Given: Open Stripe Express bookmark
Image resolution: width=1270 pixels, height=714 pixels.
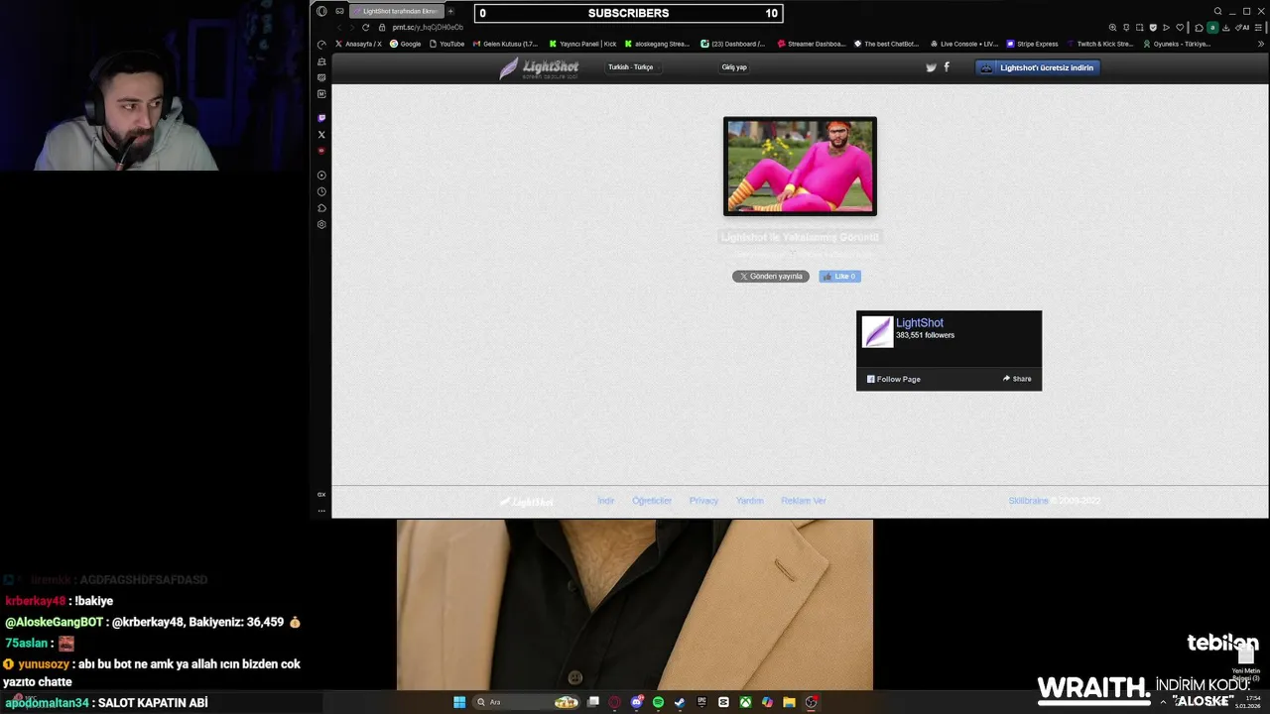Looking at the screenshot, I should click(x=1033, y=44).
